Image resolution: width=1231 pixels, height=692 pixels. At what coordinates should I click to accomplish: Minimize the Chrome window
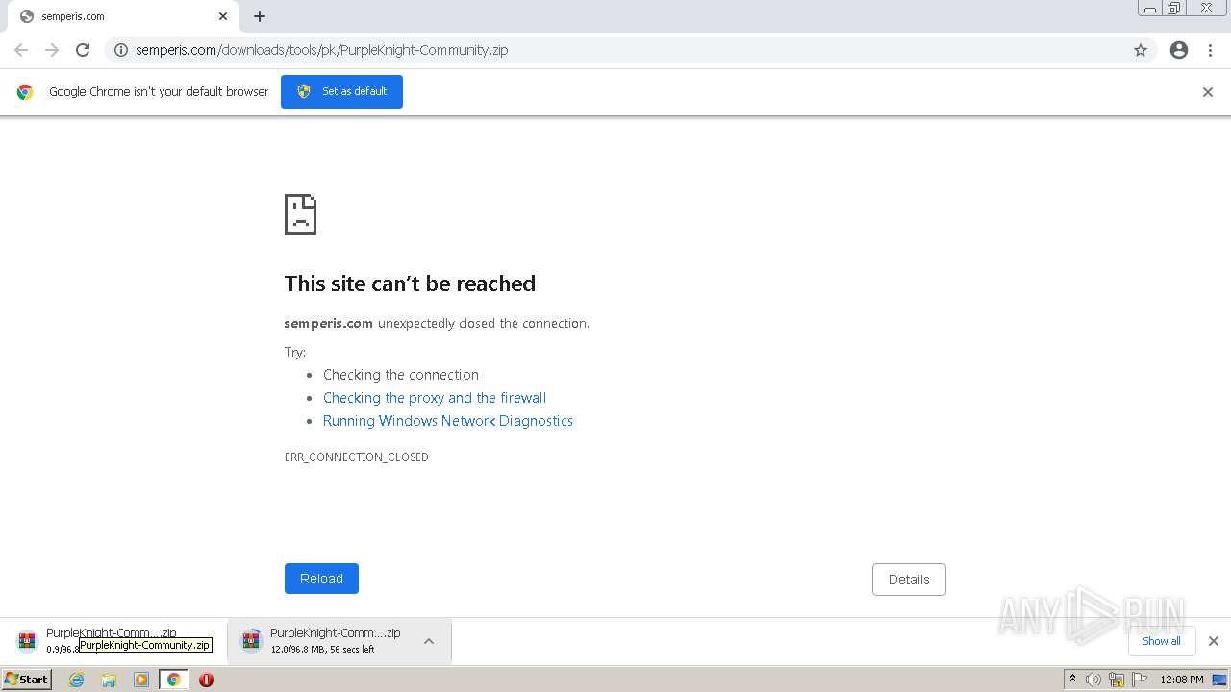pos(1149,9)
